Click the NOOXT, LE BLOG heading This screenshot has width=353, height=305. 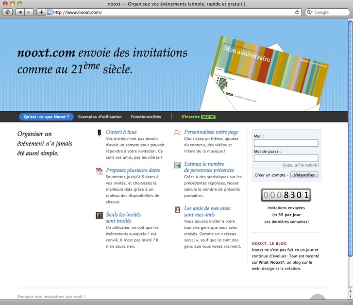[269, 243]
